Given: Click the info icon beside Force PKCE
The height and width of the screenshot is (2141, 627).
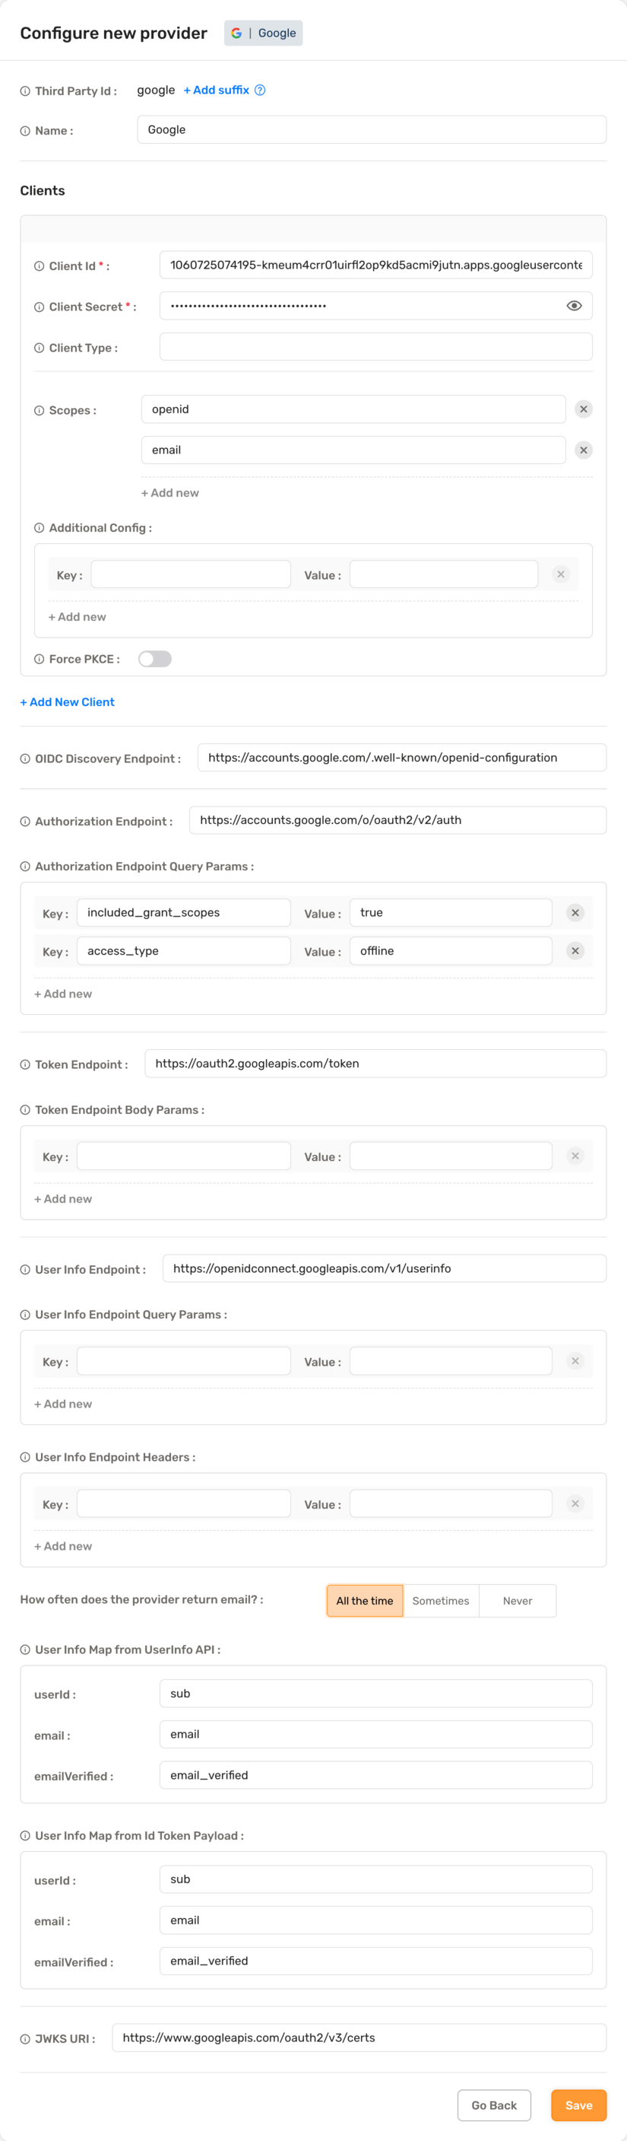Looking at the screenshot, I should click(38, 657).
